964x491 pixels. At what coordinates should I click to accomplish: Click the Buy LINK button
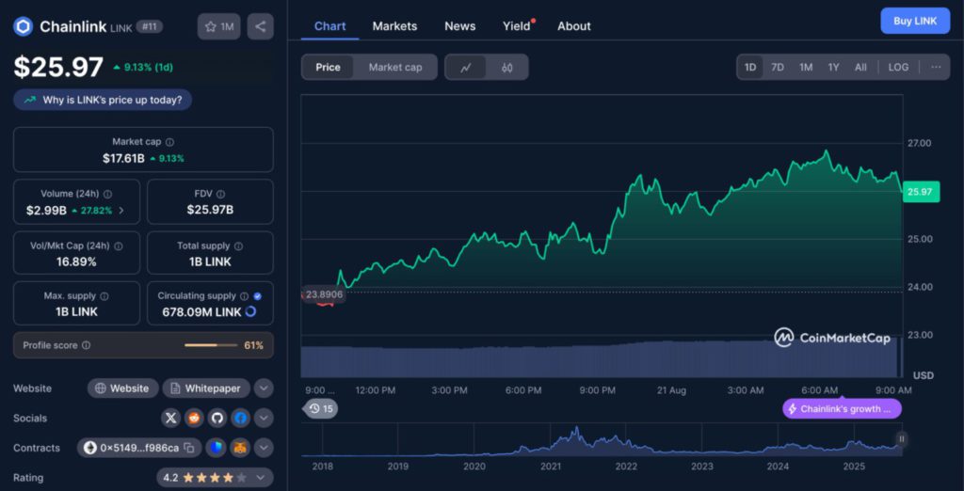(914, 21)
